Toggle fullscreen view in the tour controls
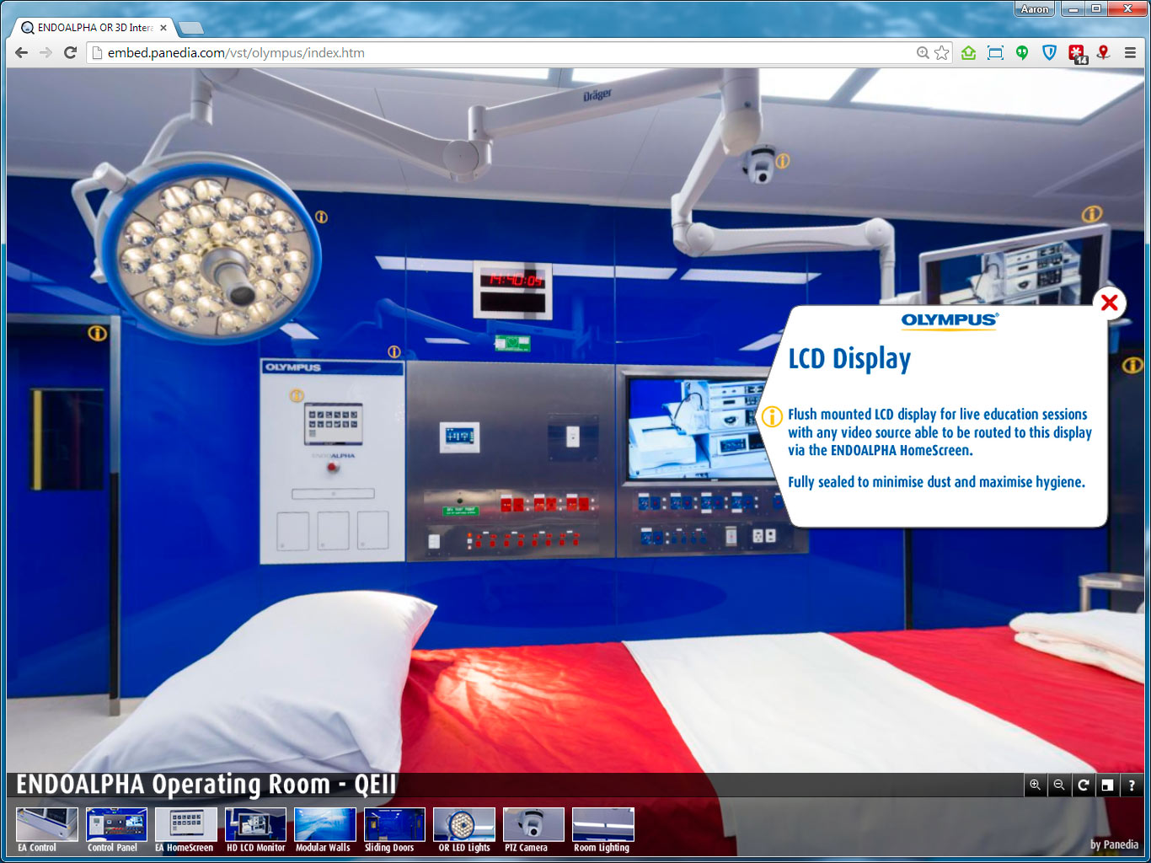Screen dimensions: 1151x863 (x=1108, y=785)
